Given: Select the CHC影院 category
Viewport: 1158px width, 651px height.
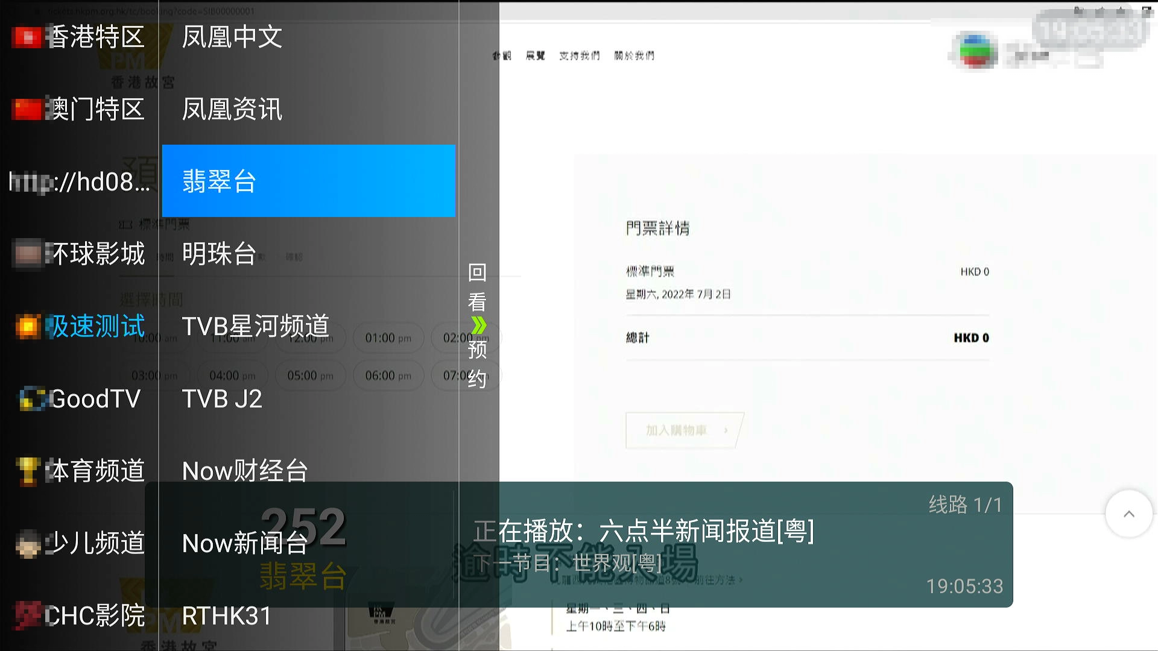Looking at the screenshot, I should tap(79, 615).
